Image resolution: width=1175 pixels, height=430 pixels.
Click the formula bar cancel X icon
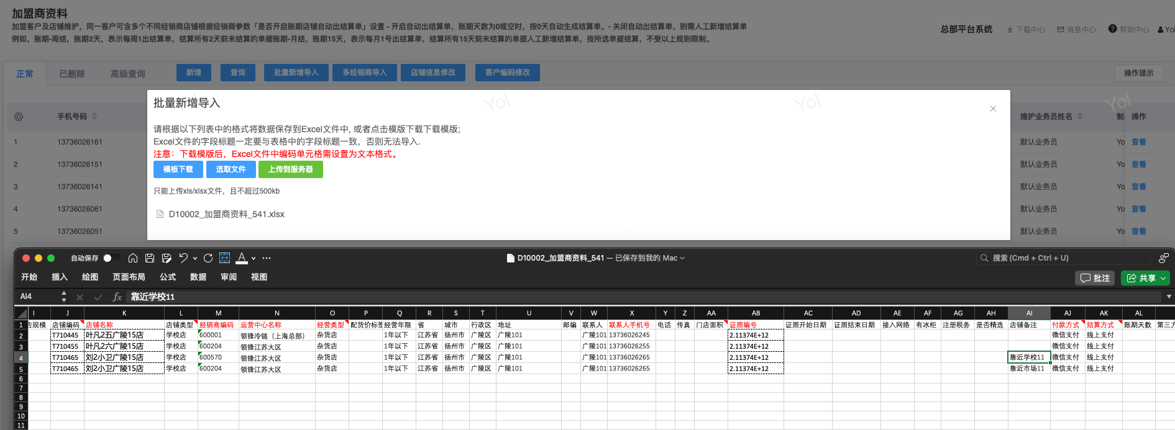80,297
